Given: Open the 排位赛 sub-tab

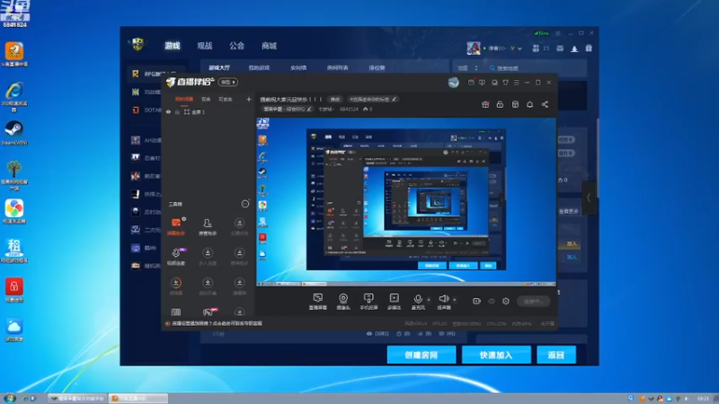Looking at the screenshot, I should (377, 68).
